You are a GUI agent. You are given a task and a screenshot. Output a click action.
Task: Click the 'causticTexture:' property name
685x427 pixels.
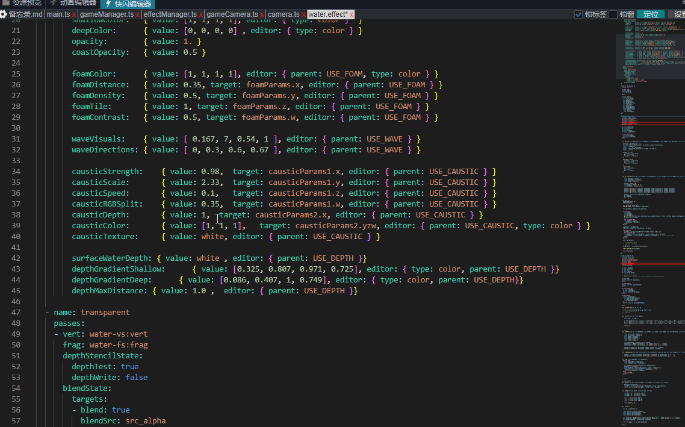105,237
